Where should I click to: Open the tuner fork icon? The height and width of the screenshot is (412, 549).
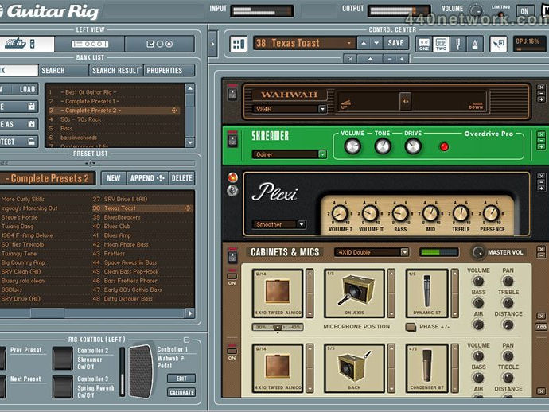(457, 45)
